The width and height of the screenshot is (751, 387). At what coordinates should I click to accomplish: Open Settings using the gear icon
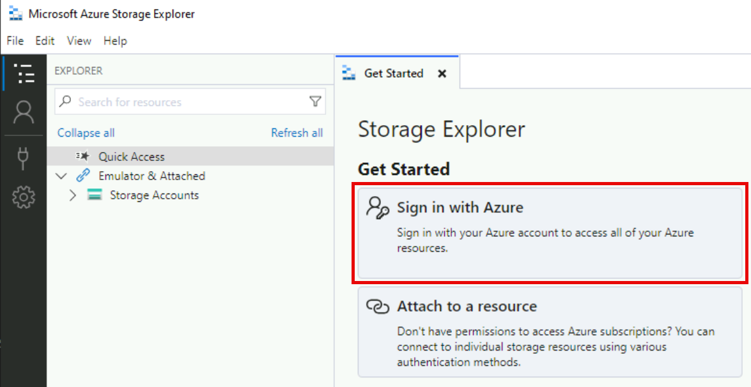tap(24, 197)
